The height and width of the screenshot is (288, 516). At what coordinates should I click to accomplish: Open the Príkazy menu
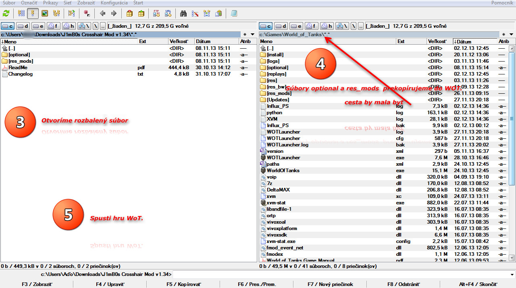(x=50, y=3)
